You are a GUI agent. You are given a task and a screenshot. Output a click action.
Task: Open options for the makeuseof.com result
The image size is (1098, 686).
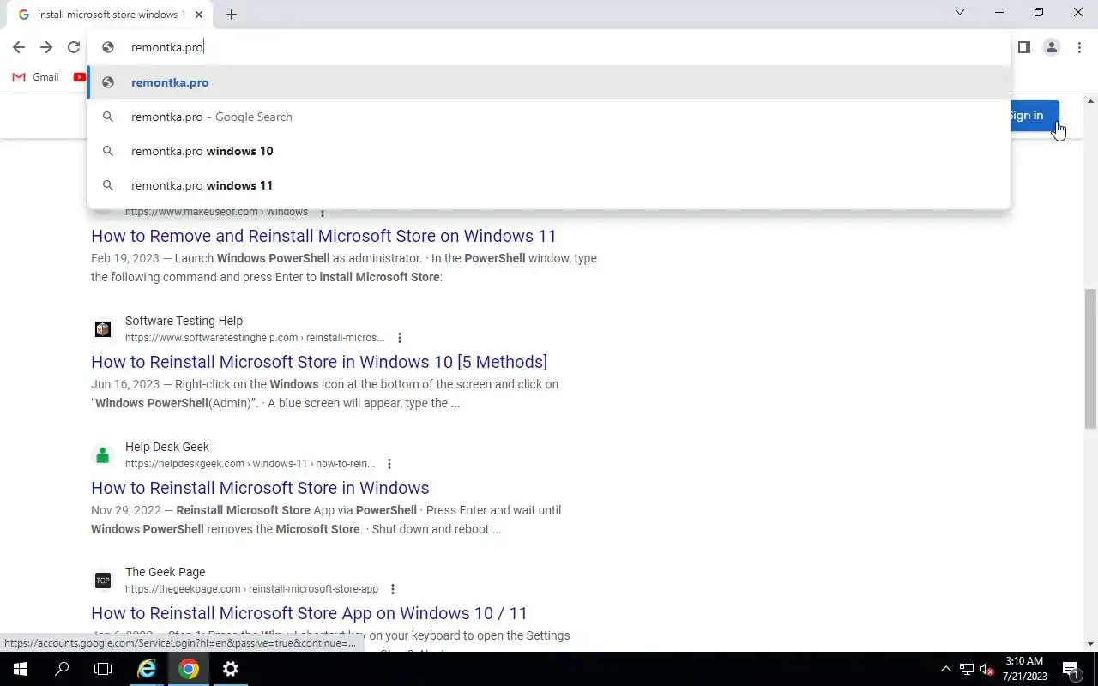point(323,212)
